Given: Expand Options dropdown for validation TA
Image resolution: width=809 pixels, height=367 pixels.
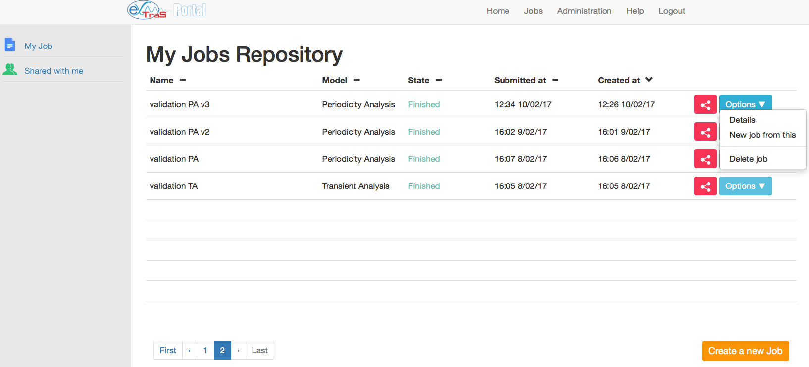Looking at the screenshot, I should pos(745,186).
